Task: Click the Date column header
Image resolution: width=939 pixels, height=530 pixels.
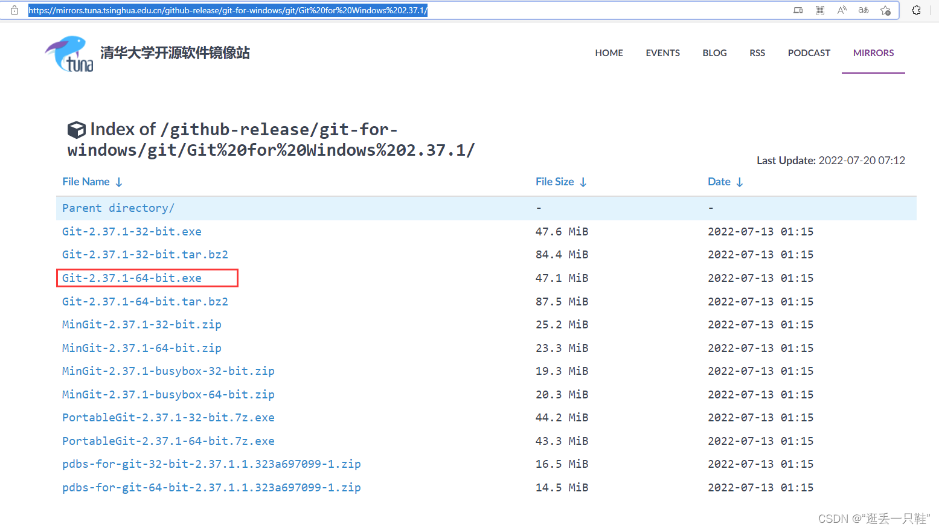Action: coord(719,182)
